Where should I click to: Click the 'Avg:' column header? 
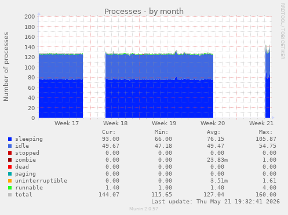[214, 132]
